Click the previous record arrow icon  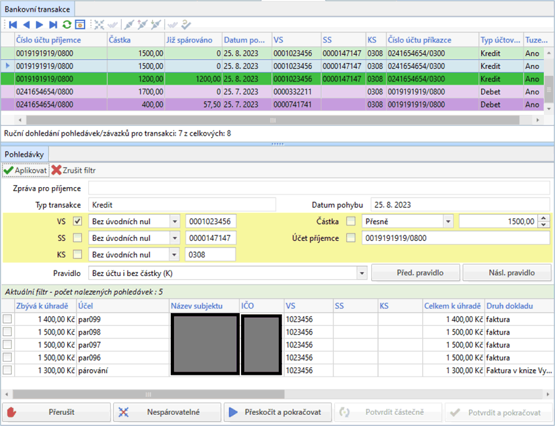click(x=26, y=25)
